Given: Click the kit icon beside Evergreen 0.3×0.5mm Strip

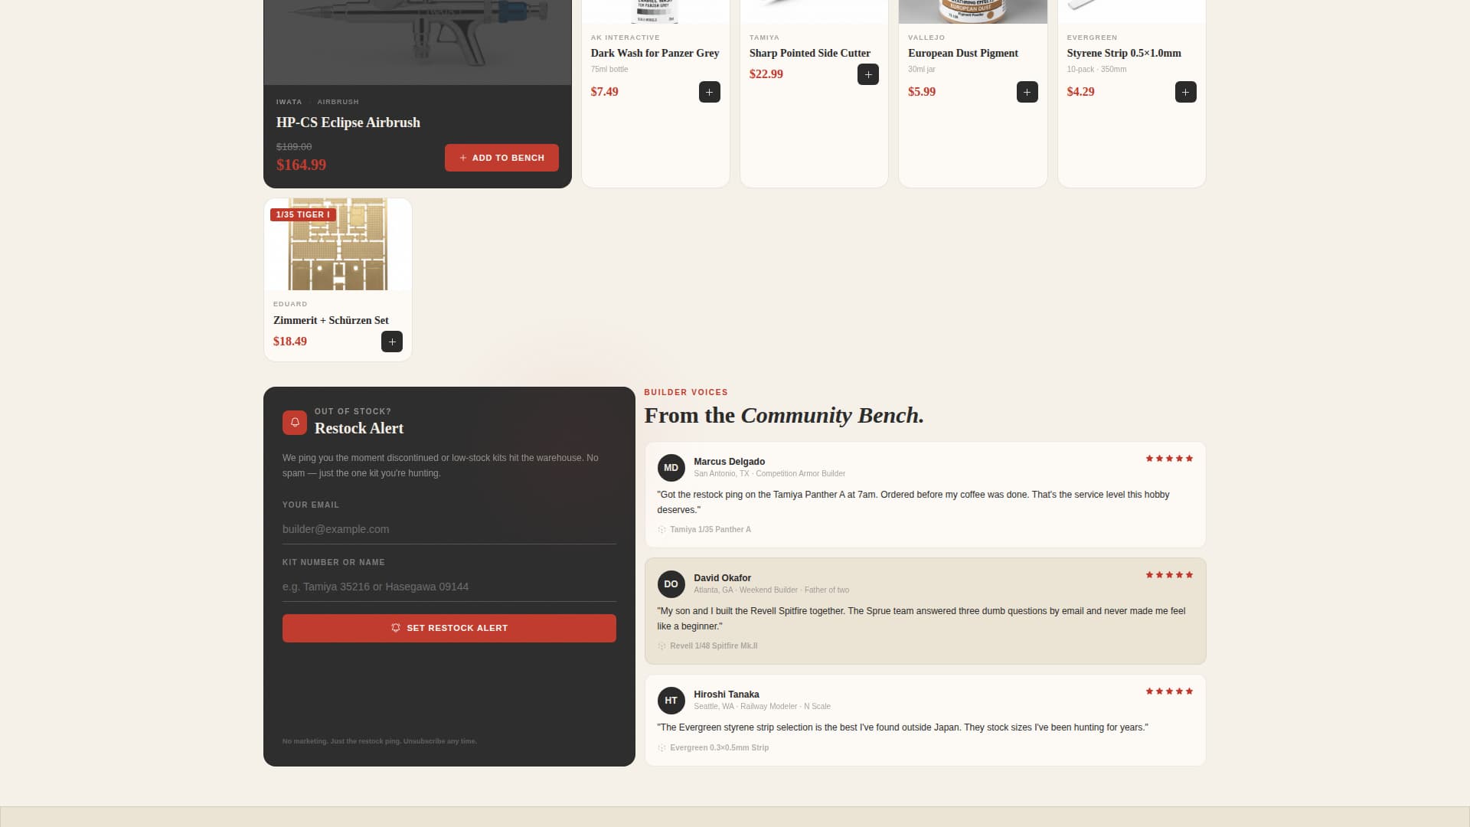Looking at the screenshot, I should click(661, 748).
